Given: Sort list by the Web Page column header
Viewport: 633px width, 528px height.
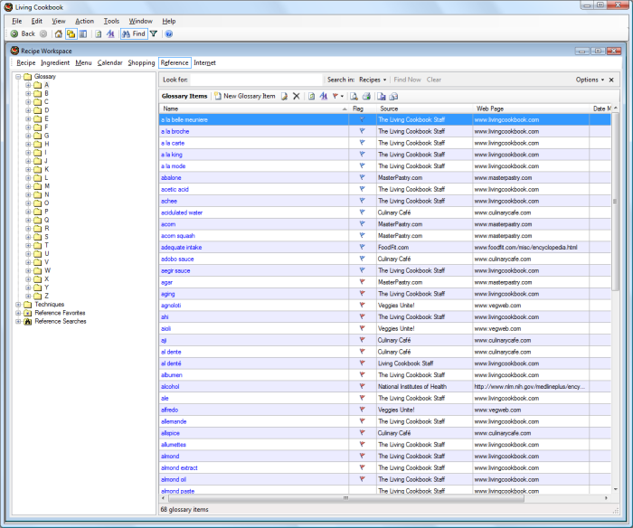Looking at the screenshot, I should coord(531,108).
